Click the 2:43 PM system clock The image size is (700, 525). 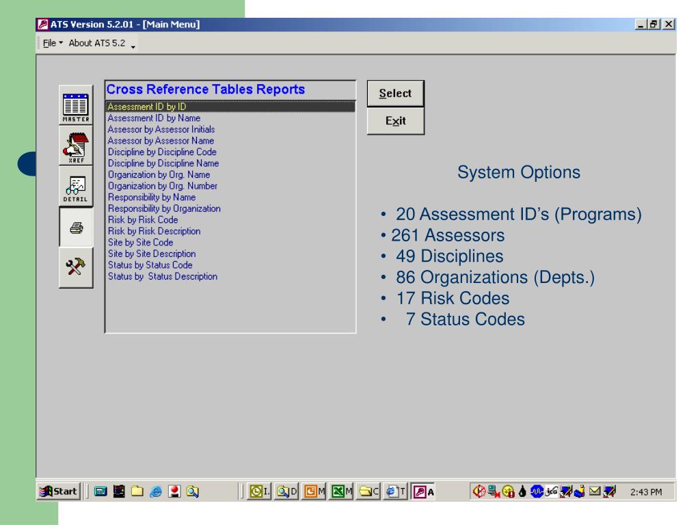[x=646, y=492]
